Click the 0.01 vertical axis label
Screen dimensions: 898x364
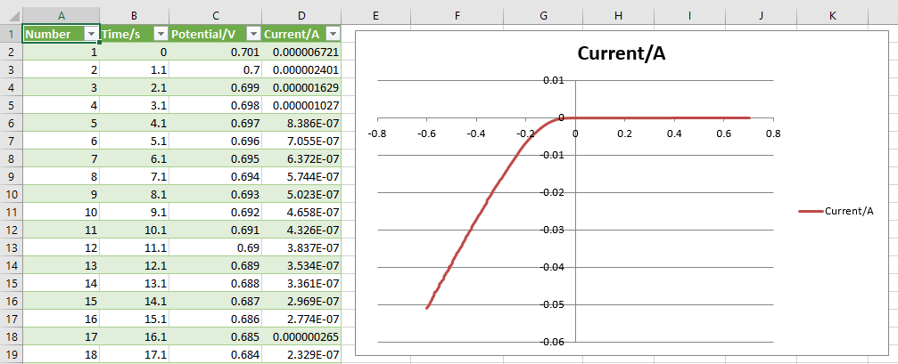pyautogui.click(x=554, y=80)
